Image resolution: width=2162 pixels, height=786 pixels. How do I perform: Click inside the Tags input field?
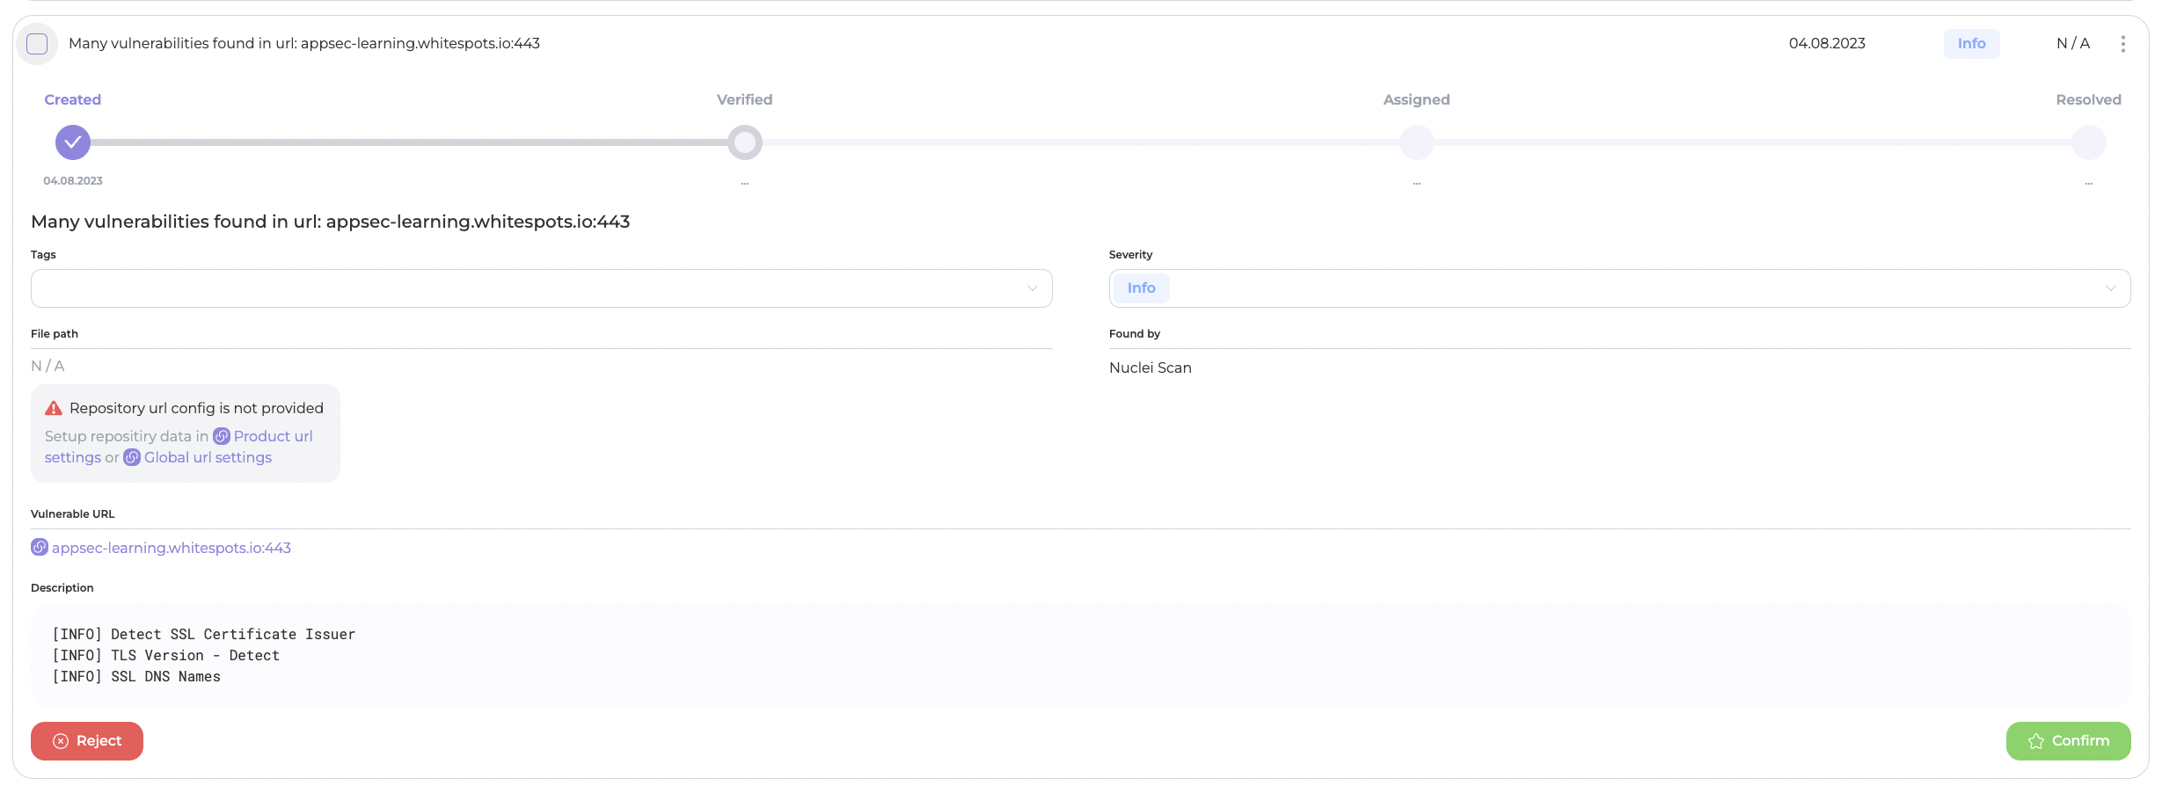coord(528,288)
